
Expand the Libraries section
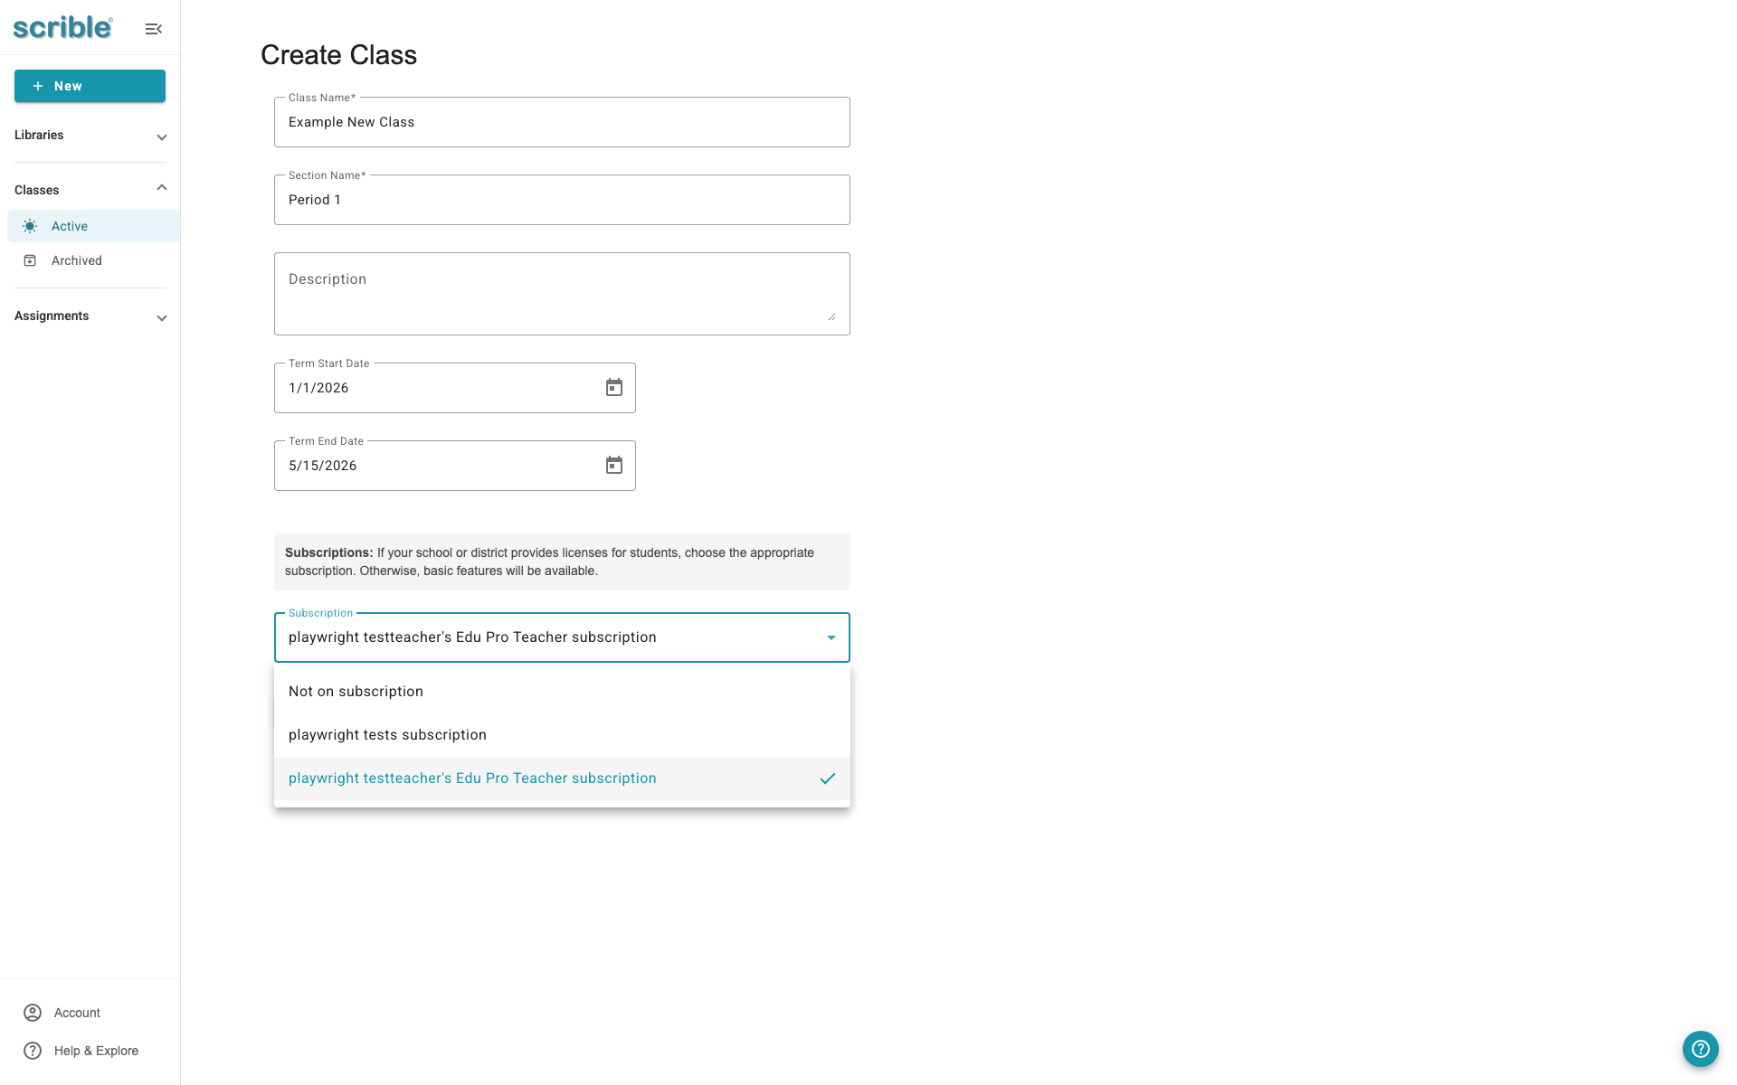pos(161,137)
